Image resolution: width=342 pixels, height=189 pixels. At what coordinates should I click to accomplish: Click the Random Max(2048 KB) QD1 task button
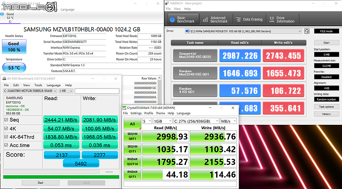coord(195,73)
